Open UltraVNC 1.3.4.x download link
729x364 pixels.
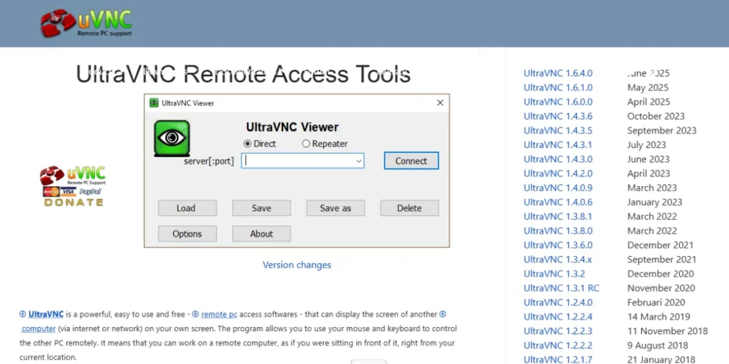pos(558,259)
